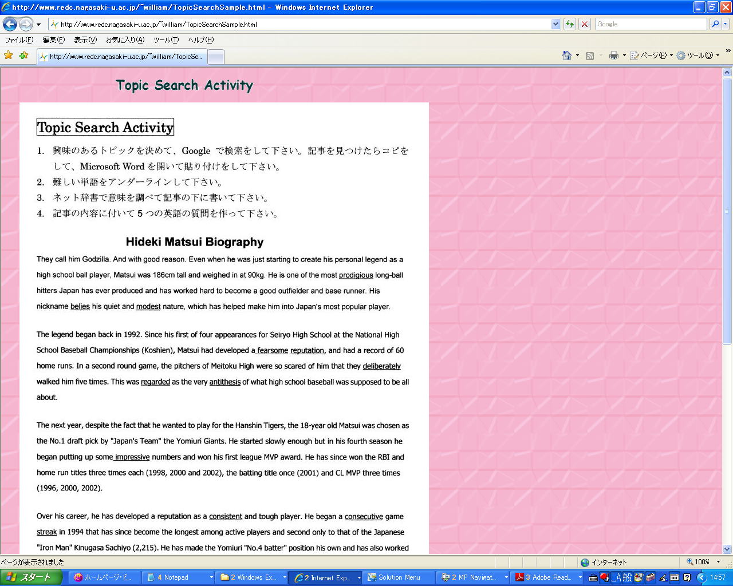This screenshot has width=733, height=586.
Task: Click the blank New Tab button
Action: pos(215,57)
